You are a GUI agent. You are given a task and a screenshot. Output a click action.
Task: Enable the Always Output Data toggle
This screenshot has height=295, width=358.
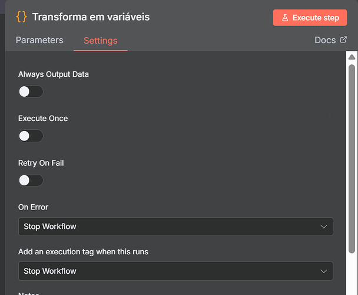(x=31, y=91)
